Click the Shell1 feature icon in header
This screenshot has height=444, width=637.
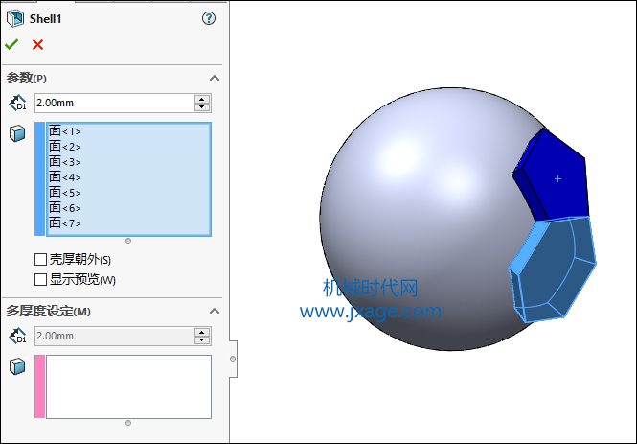pyautogui.click(x=15, y=19)
